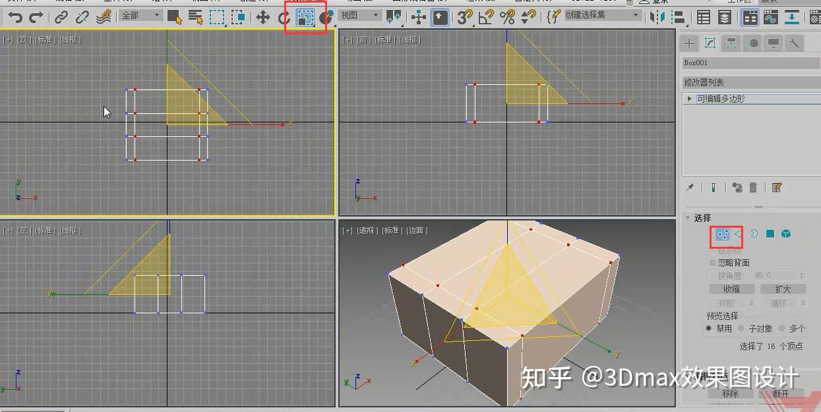This screenshot has width=821, height=412.
Task: Select 可编辑多边形 in the modifier stack
Action: 721,99
